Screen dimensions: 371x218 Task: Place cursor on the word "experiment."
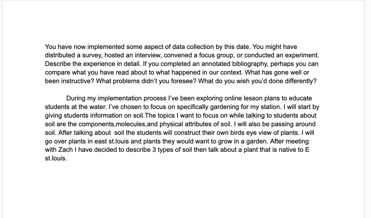click(303, 56)
